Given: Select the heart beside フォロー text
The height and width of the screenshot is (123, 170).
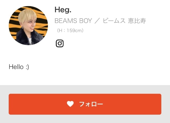Looking at the screenshot, I should [x=70, y=104].
